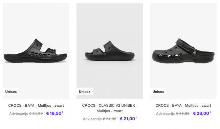
Task: Open the first CROCS - BAYA - Muiltjes title
Action: tap(36, 105)
